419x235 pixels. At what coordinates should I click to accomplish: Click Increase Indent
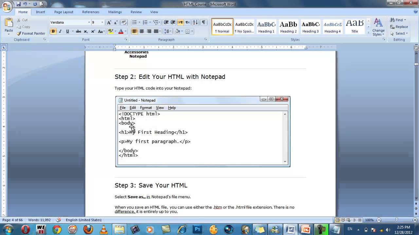tap(173, 23)
